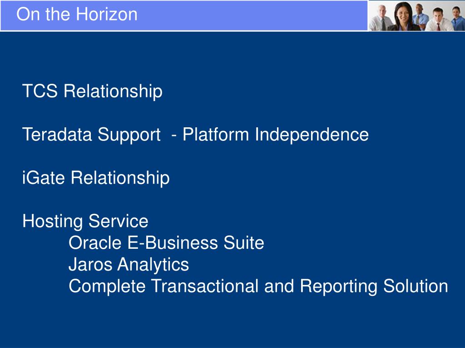Viewport: 465px width, 348px height.
Task: Click the "Teradata Support" text
Action: 91,135
